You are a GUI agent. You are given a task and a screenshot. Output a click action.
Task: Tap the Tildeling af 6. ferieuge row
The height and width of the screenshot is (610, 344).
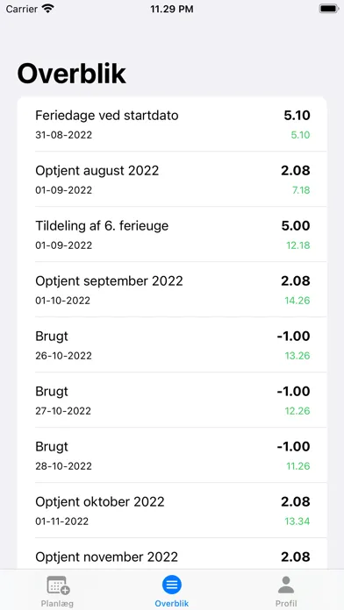tap(172, 235)
